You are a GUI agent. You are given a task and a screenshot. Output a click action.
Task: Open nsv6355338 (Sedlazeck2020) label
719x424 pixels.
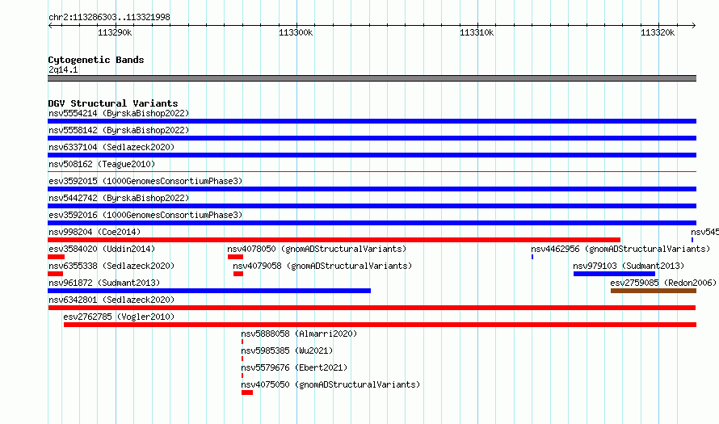point(111,266)
